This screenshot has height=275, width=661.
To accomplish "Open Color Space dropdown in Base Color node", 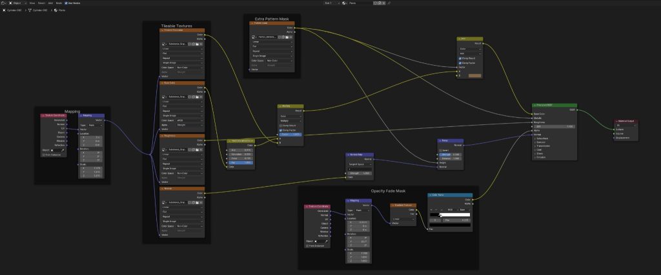I will point(190,120).
